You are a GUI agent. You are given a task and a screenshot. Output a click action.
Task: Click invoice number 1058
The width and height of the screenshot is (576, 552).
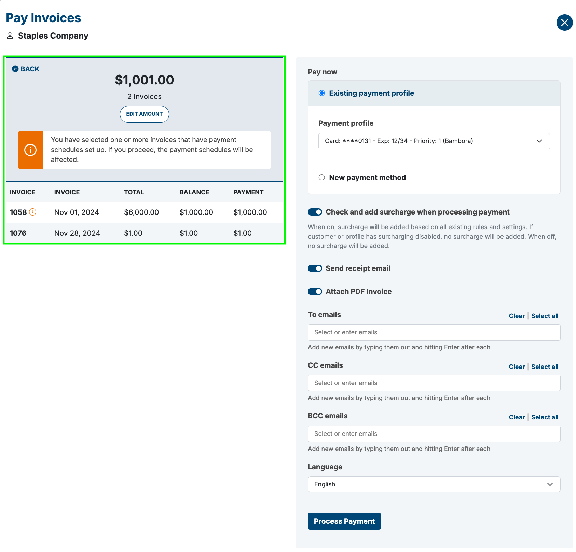18,212
